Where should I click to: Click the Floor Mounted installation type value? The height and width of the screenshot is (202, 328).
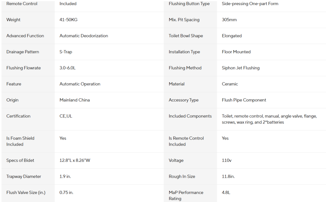tap(236, 52)
